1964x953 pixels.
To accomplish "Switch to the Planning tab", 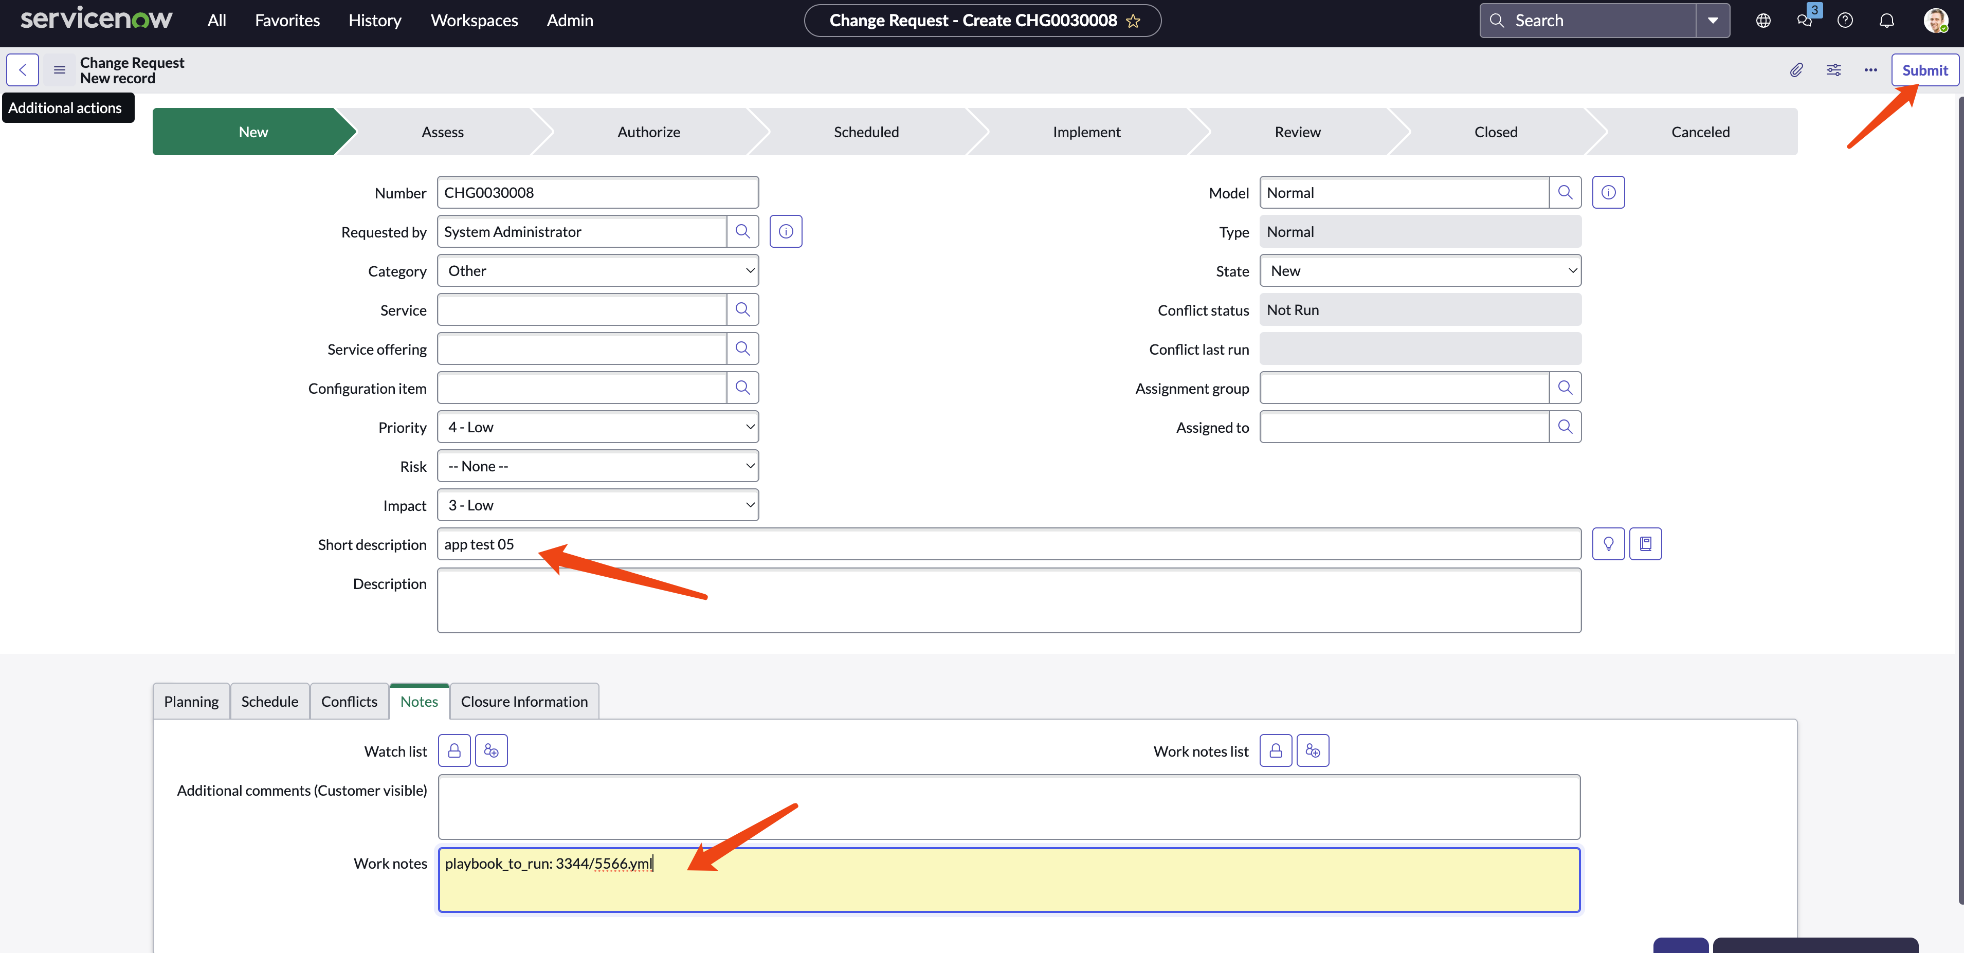I will coord(191,702).
